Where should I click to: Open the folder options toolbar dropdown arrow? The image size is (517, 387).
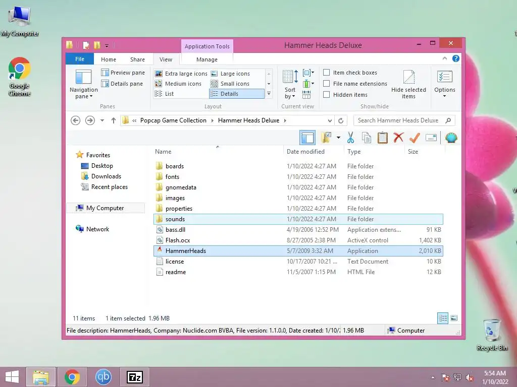338,138
